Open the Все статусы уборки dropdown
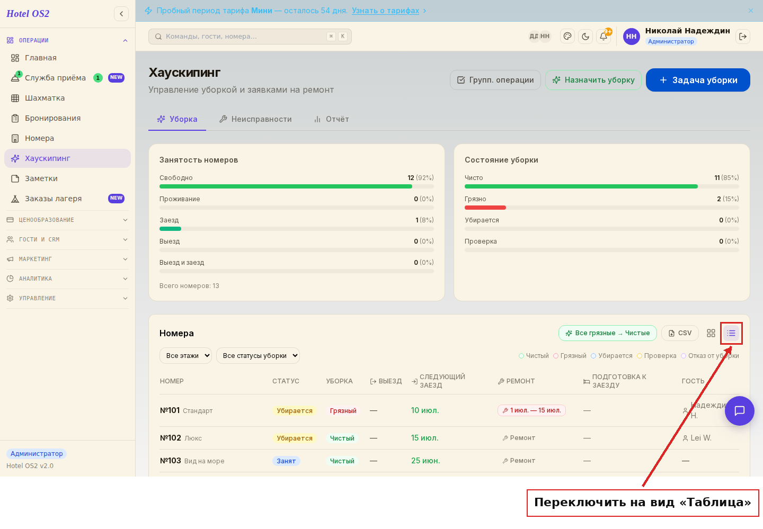This screenshot has width=763, height=529. click(x=258, y=356)
